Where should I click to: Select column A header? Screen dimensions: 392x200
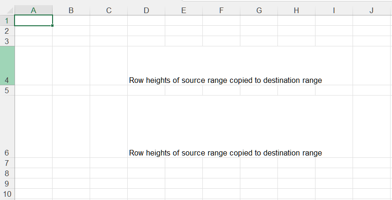click(33, 11)
